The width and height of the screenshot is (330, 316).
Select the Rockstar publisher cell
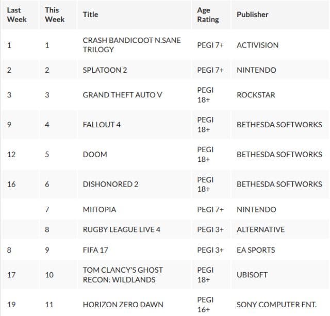[256, 95]
